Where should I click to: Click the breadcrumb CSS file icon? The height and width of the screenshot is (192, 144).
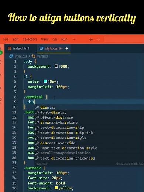point(11,56)
